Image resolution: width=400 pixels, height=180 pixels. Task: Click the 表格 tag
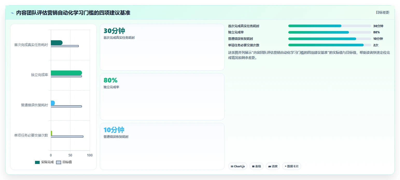coord(256,166)
